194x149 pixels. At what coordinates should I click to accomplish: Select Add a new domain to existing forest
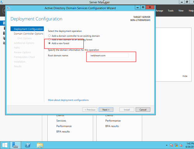70,40
